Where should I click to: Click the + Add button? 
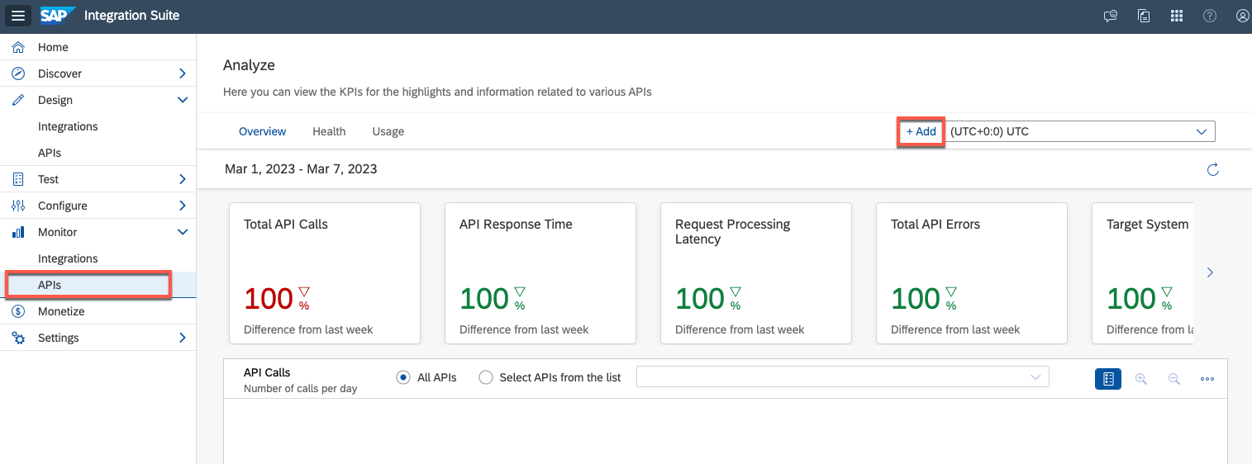[x=921, y=131]
